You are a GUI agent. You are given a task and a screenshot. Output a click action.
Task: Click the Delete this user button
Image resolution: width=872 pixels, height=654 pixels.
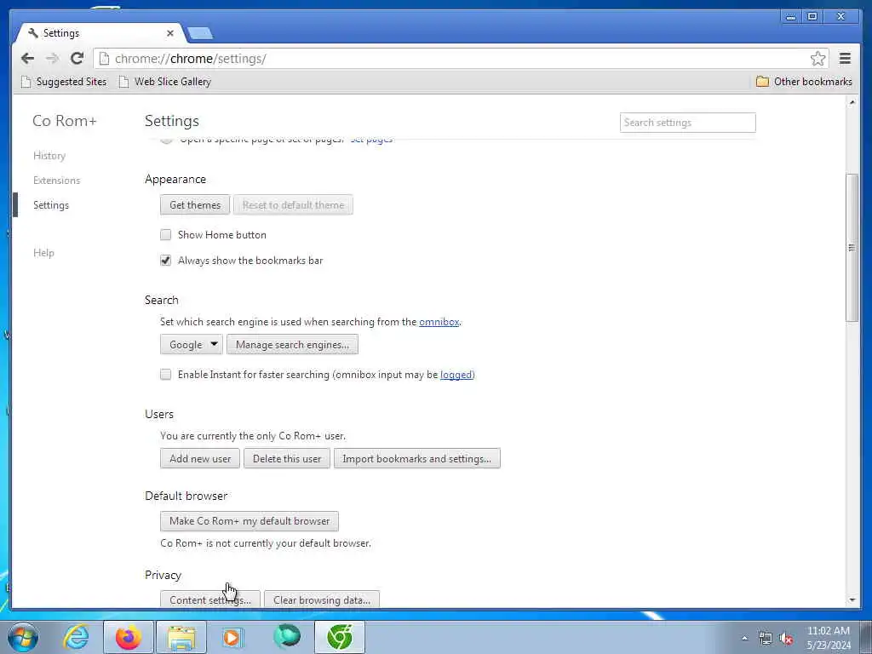[x=287, y=459]
